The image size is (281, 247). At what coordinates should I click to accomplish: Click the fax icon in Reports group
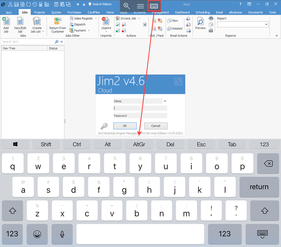(x=211, y=30)
